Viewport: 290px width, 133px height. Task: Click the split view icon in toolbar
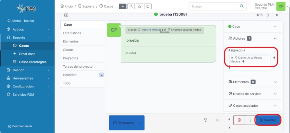coord(148,6)
